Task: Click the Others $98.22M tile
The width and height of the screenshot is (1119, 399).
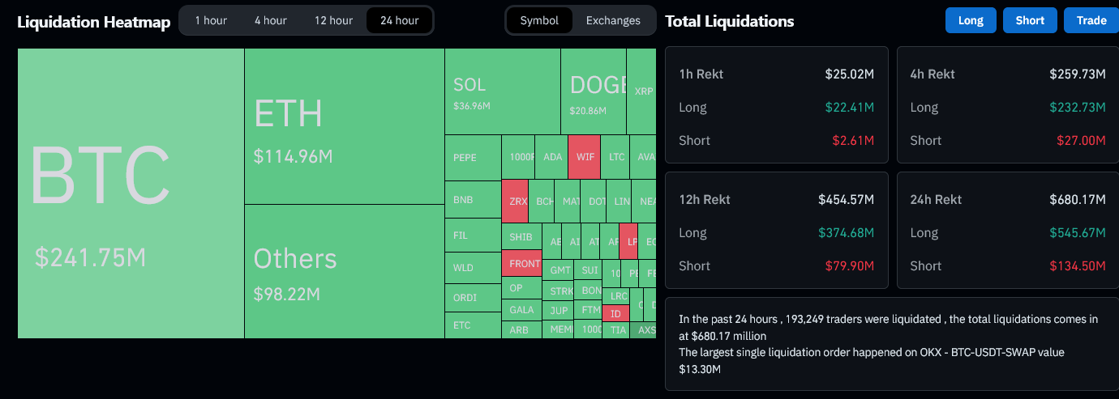Action: [x=344, y=271]
